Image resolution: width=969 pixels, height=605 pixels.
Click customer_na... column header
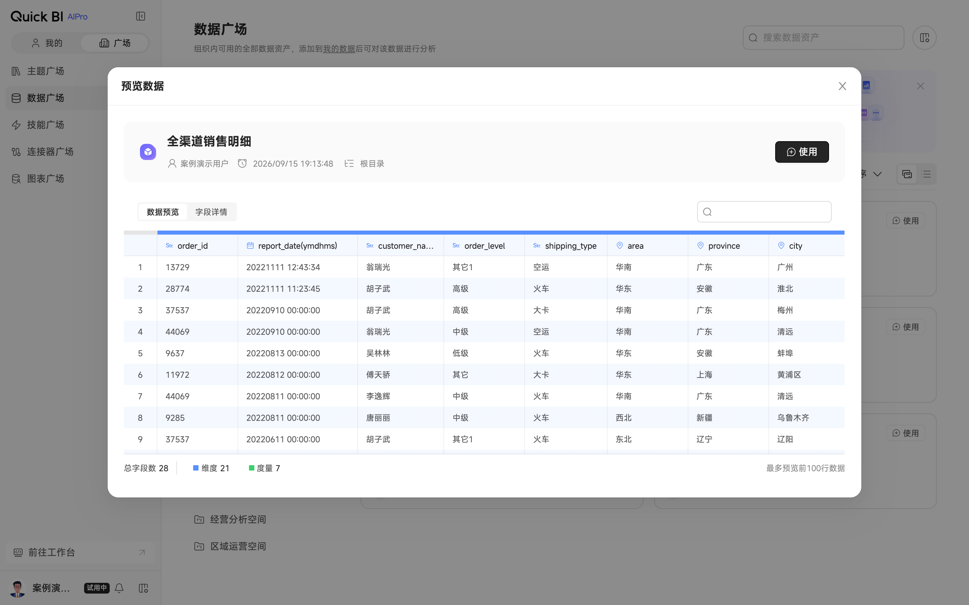pos(400,245)
